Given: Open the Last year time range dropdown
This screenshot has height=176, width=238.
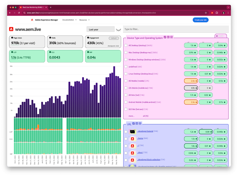Looking at the screenshot, I should point(101,29).
